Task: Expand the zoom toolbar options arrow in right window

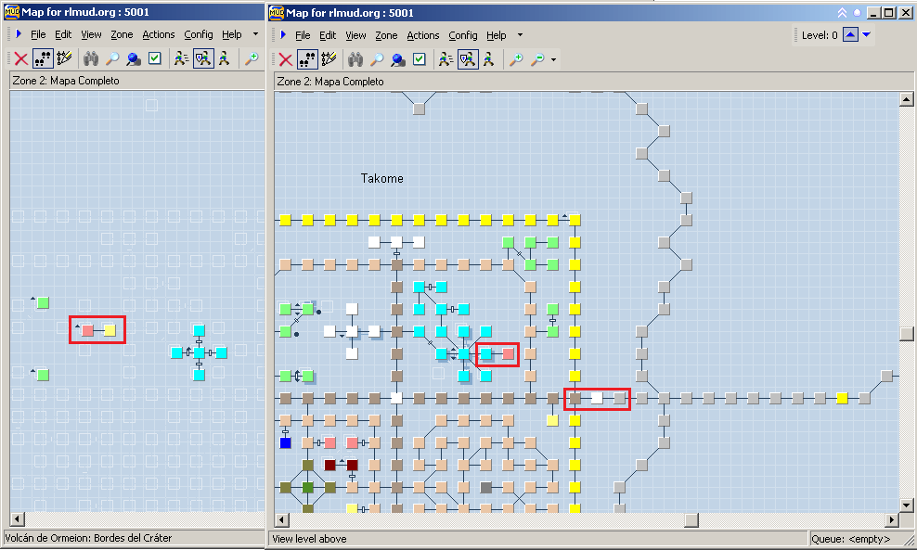Action: coord(554,60)
